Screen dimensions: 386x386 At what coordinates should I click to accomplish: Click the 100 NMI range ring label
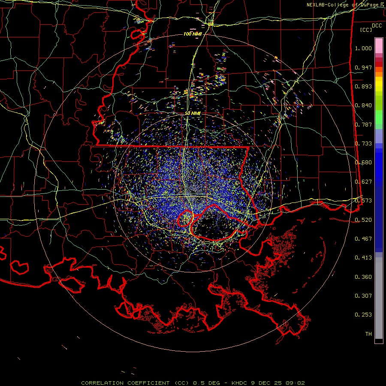[193, 34]
